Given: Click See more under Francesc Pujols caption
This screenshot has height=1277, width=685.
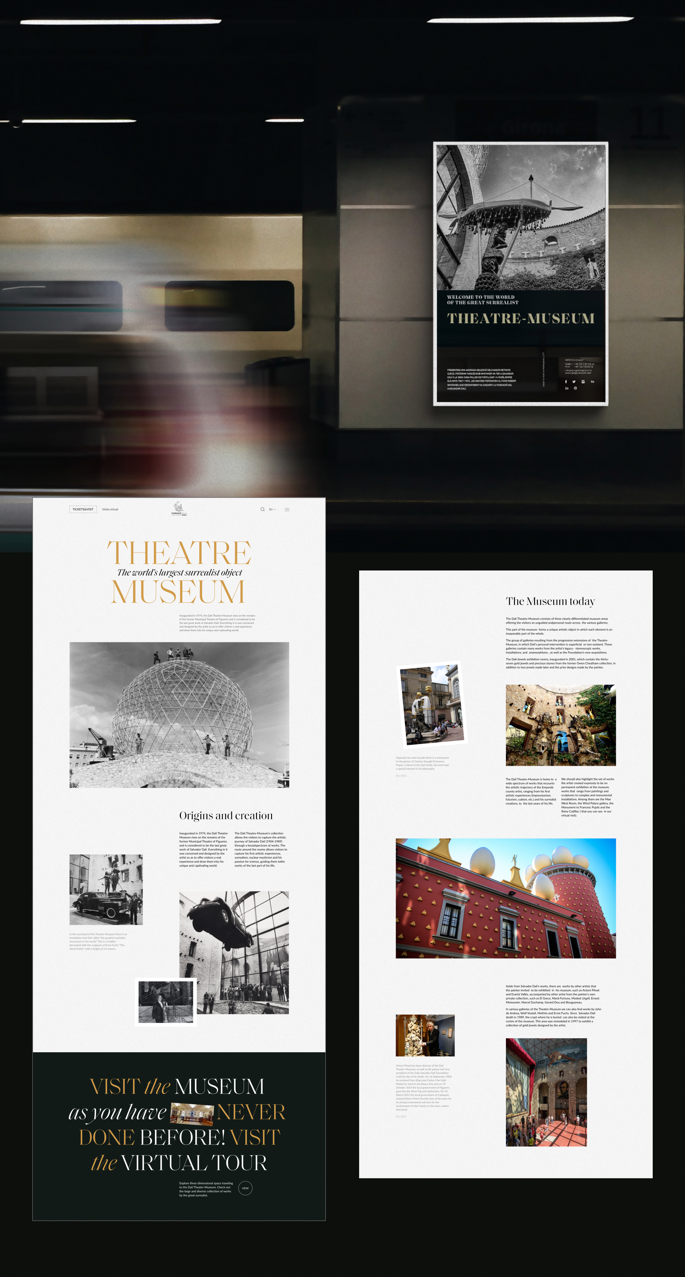Looking at the screenshot, I should [401, 775].
